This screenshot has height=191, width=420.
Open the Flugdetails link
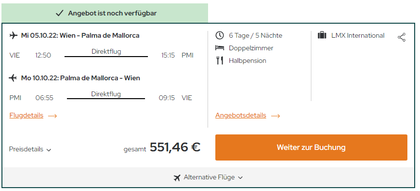click(x=26, y=116)
